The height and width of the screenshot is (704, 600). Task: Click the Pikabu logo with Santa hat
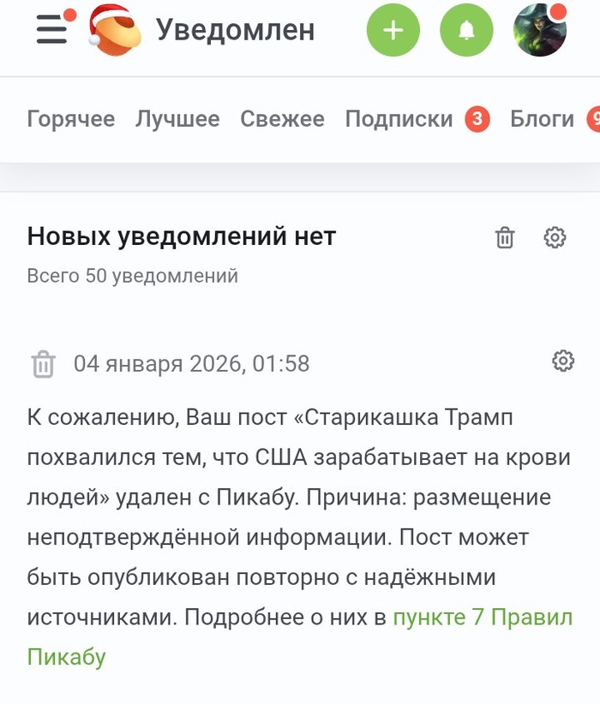116,32
